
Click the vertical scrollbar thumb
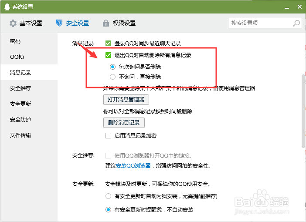[x=303, y=111]
